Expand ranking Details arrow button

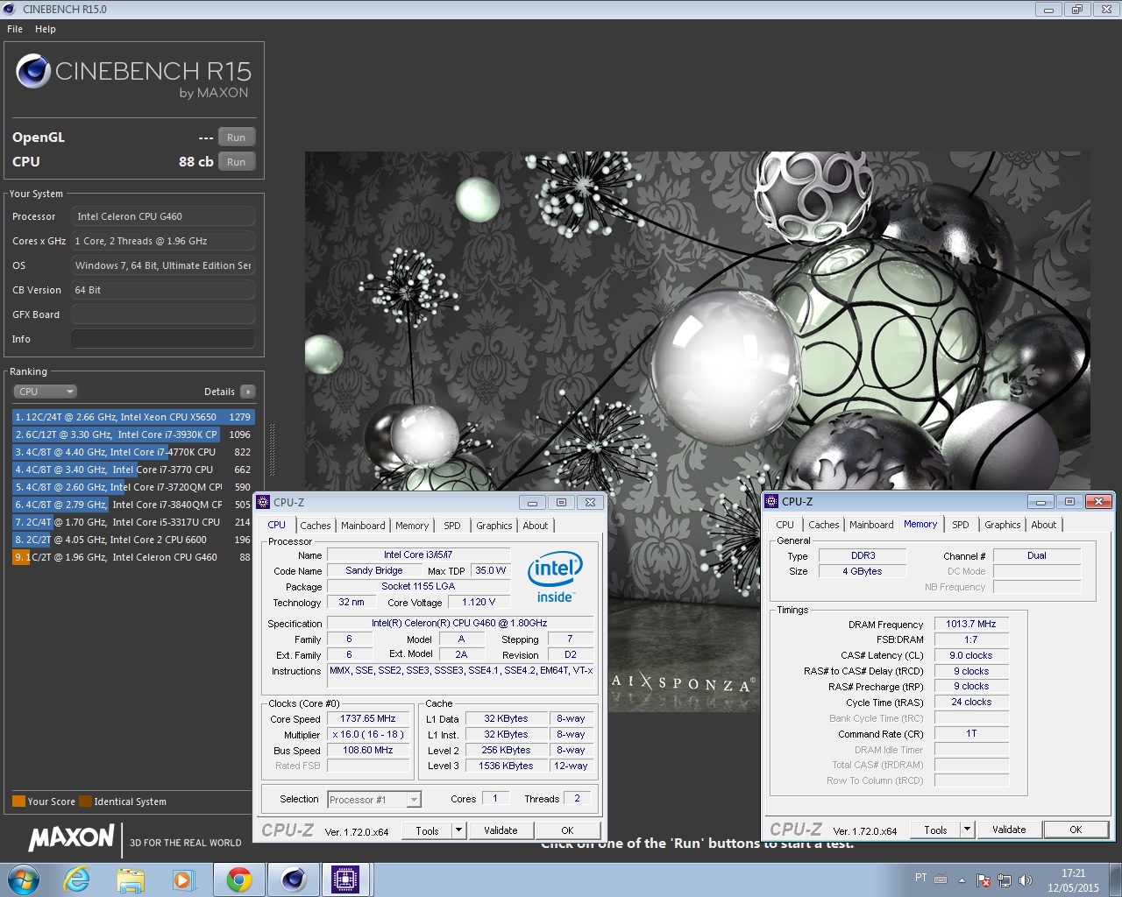click(248, 392)
